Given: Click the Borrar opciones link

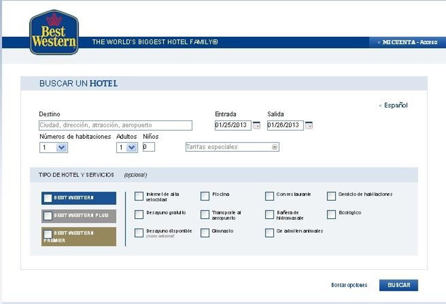Looking at the screenshot, I should point(349,285).
